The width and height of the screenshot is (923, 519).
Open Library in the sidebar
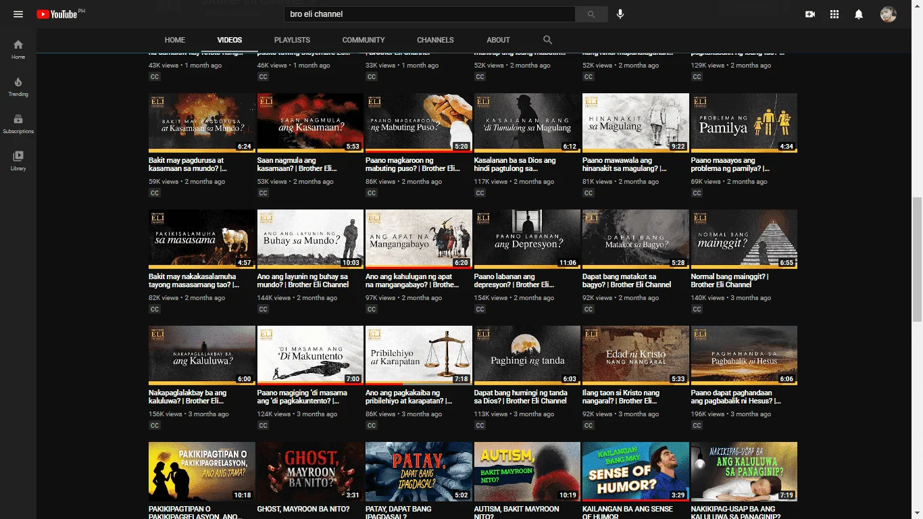[x=18, y=161]
